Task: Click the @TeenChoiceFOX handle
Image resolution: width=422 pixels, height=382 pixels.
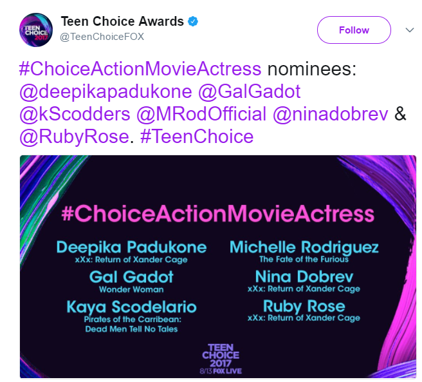Action: [x=102, y=37]
